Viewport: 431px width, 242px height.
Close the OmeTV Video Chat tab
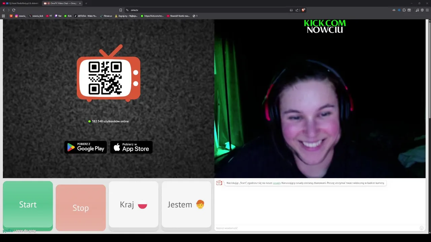(80, 3)
